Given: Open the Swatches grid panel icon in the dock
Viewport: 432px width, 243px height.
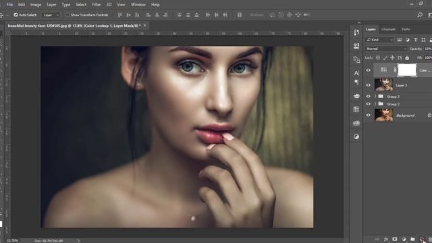Looking at the screenshot, I should coord(356,109).
